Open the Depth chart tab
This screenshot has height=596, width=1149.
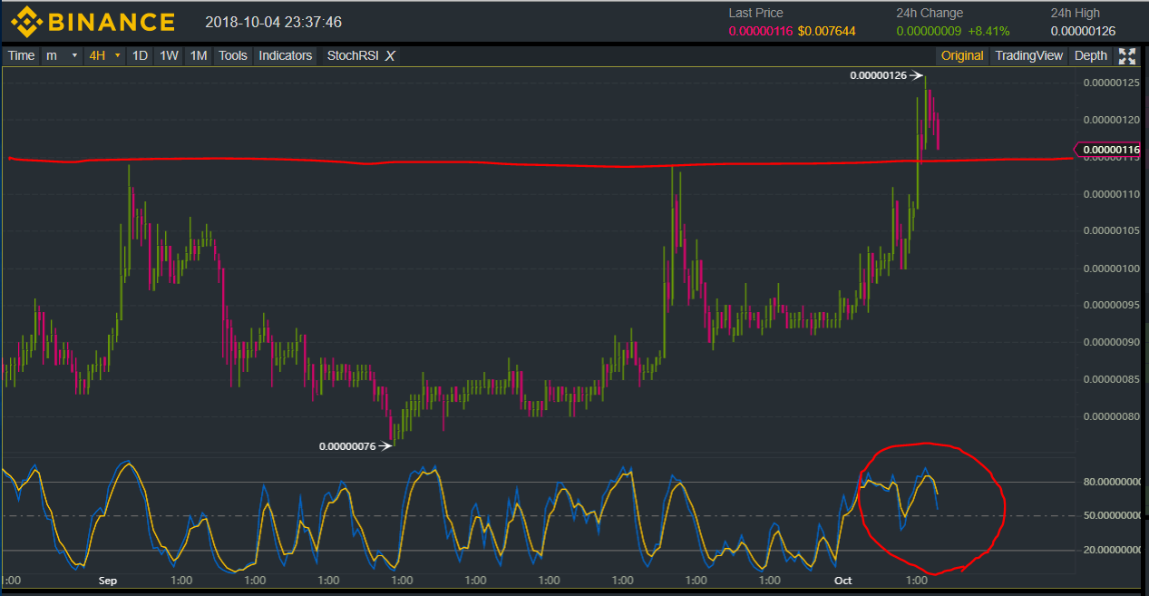1090,56
